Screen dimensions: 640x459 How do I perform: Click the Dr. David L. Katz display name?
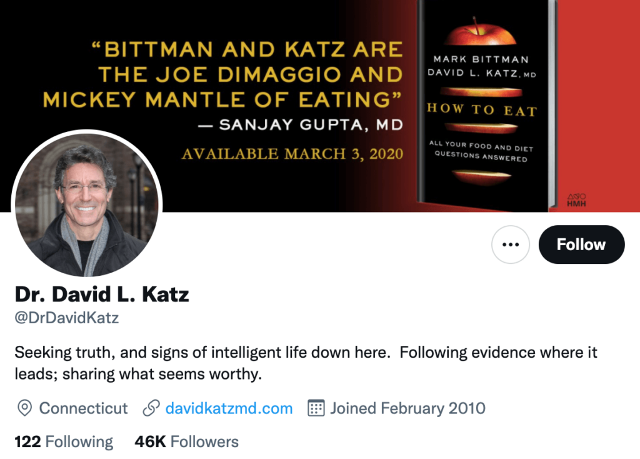[102, 294]
